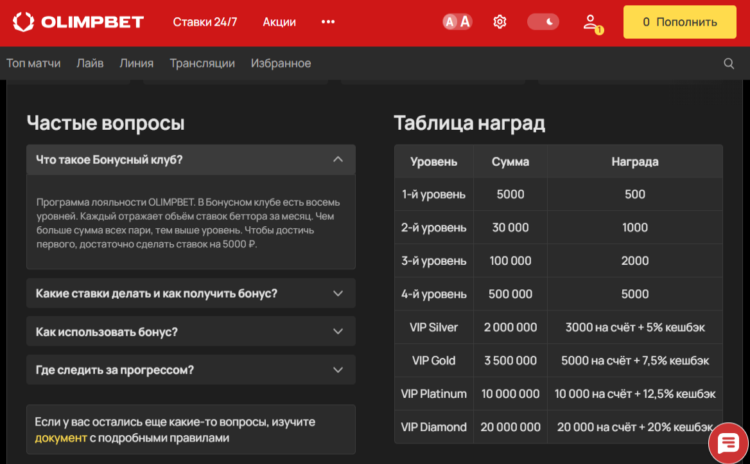Select the VIP Diamond table cell
The width and height of the screenshot is (750, 464).
click(x=434, y=427)
